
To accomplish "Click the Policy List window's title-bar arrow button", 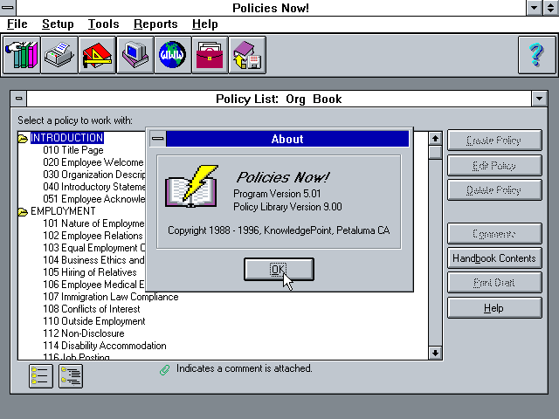I will click(540, 99).
